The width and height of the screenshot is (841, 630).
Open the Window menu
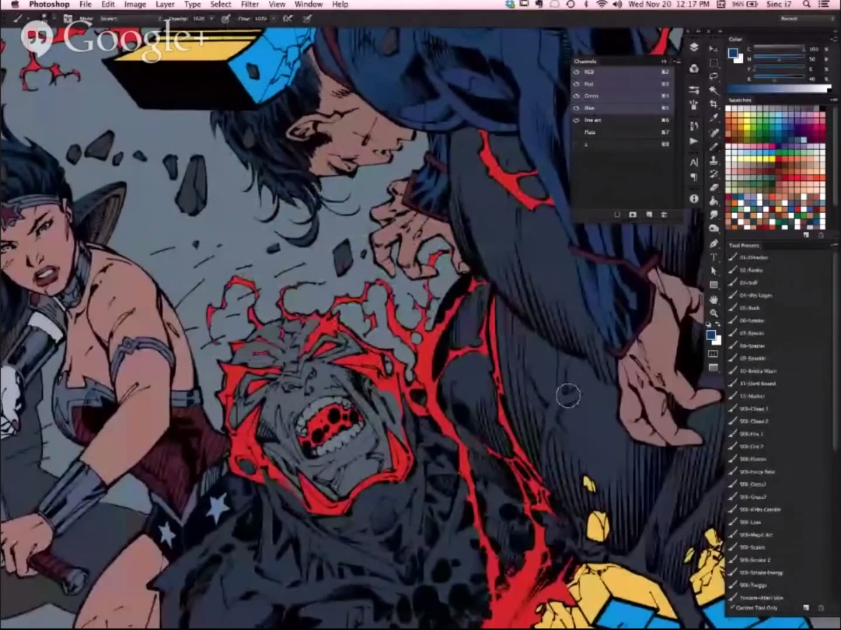click(x=309, y=5)
